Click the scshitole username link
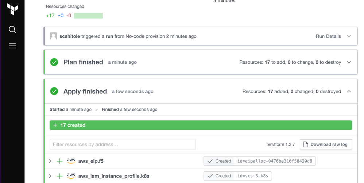 pos(70,36)
